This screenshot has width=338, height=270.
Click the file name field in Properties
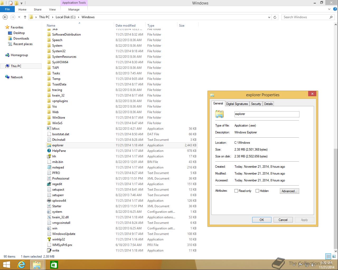[267, 114]
